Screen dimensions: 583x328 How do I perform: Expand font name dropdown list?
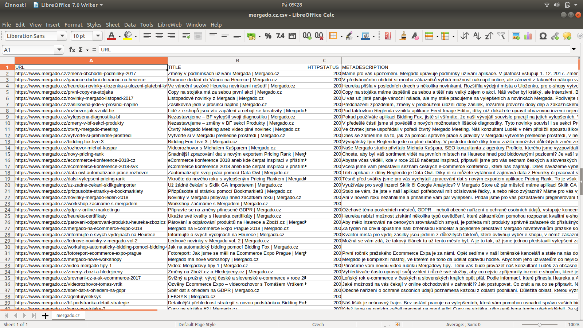62,36
